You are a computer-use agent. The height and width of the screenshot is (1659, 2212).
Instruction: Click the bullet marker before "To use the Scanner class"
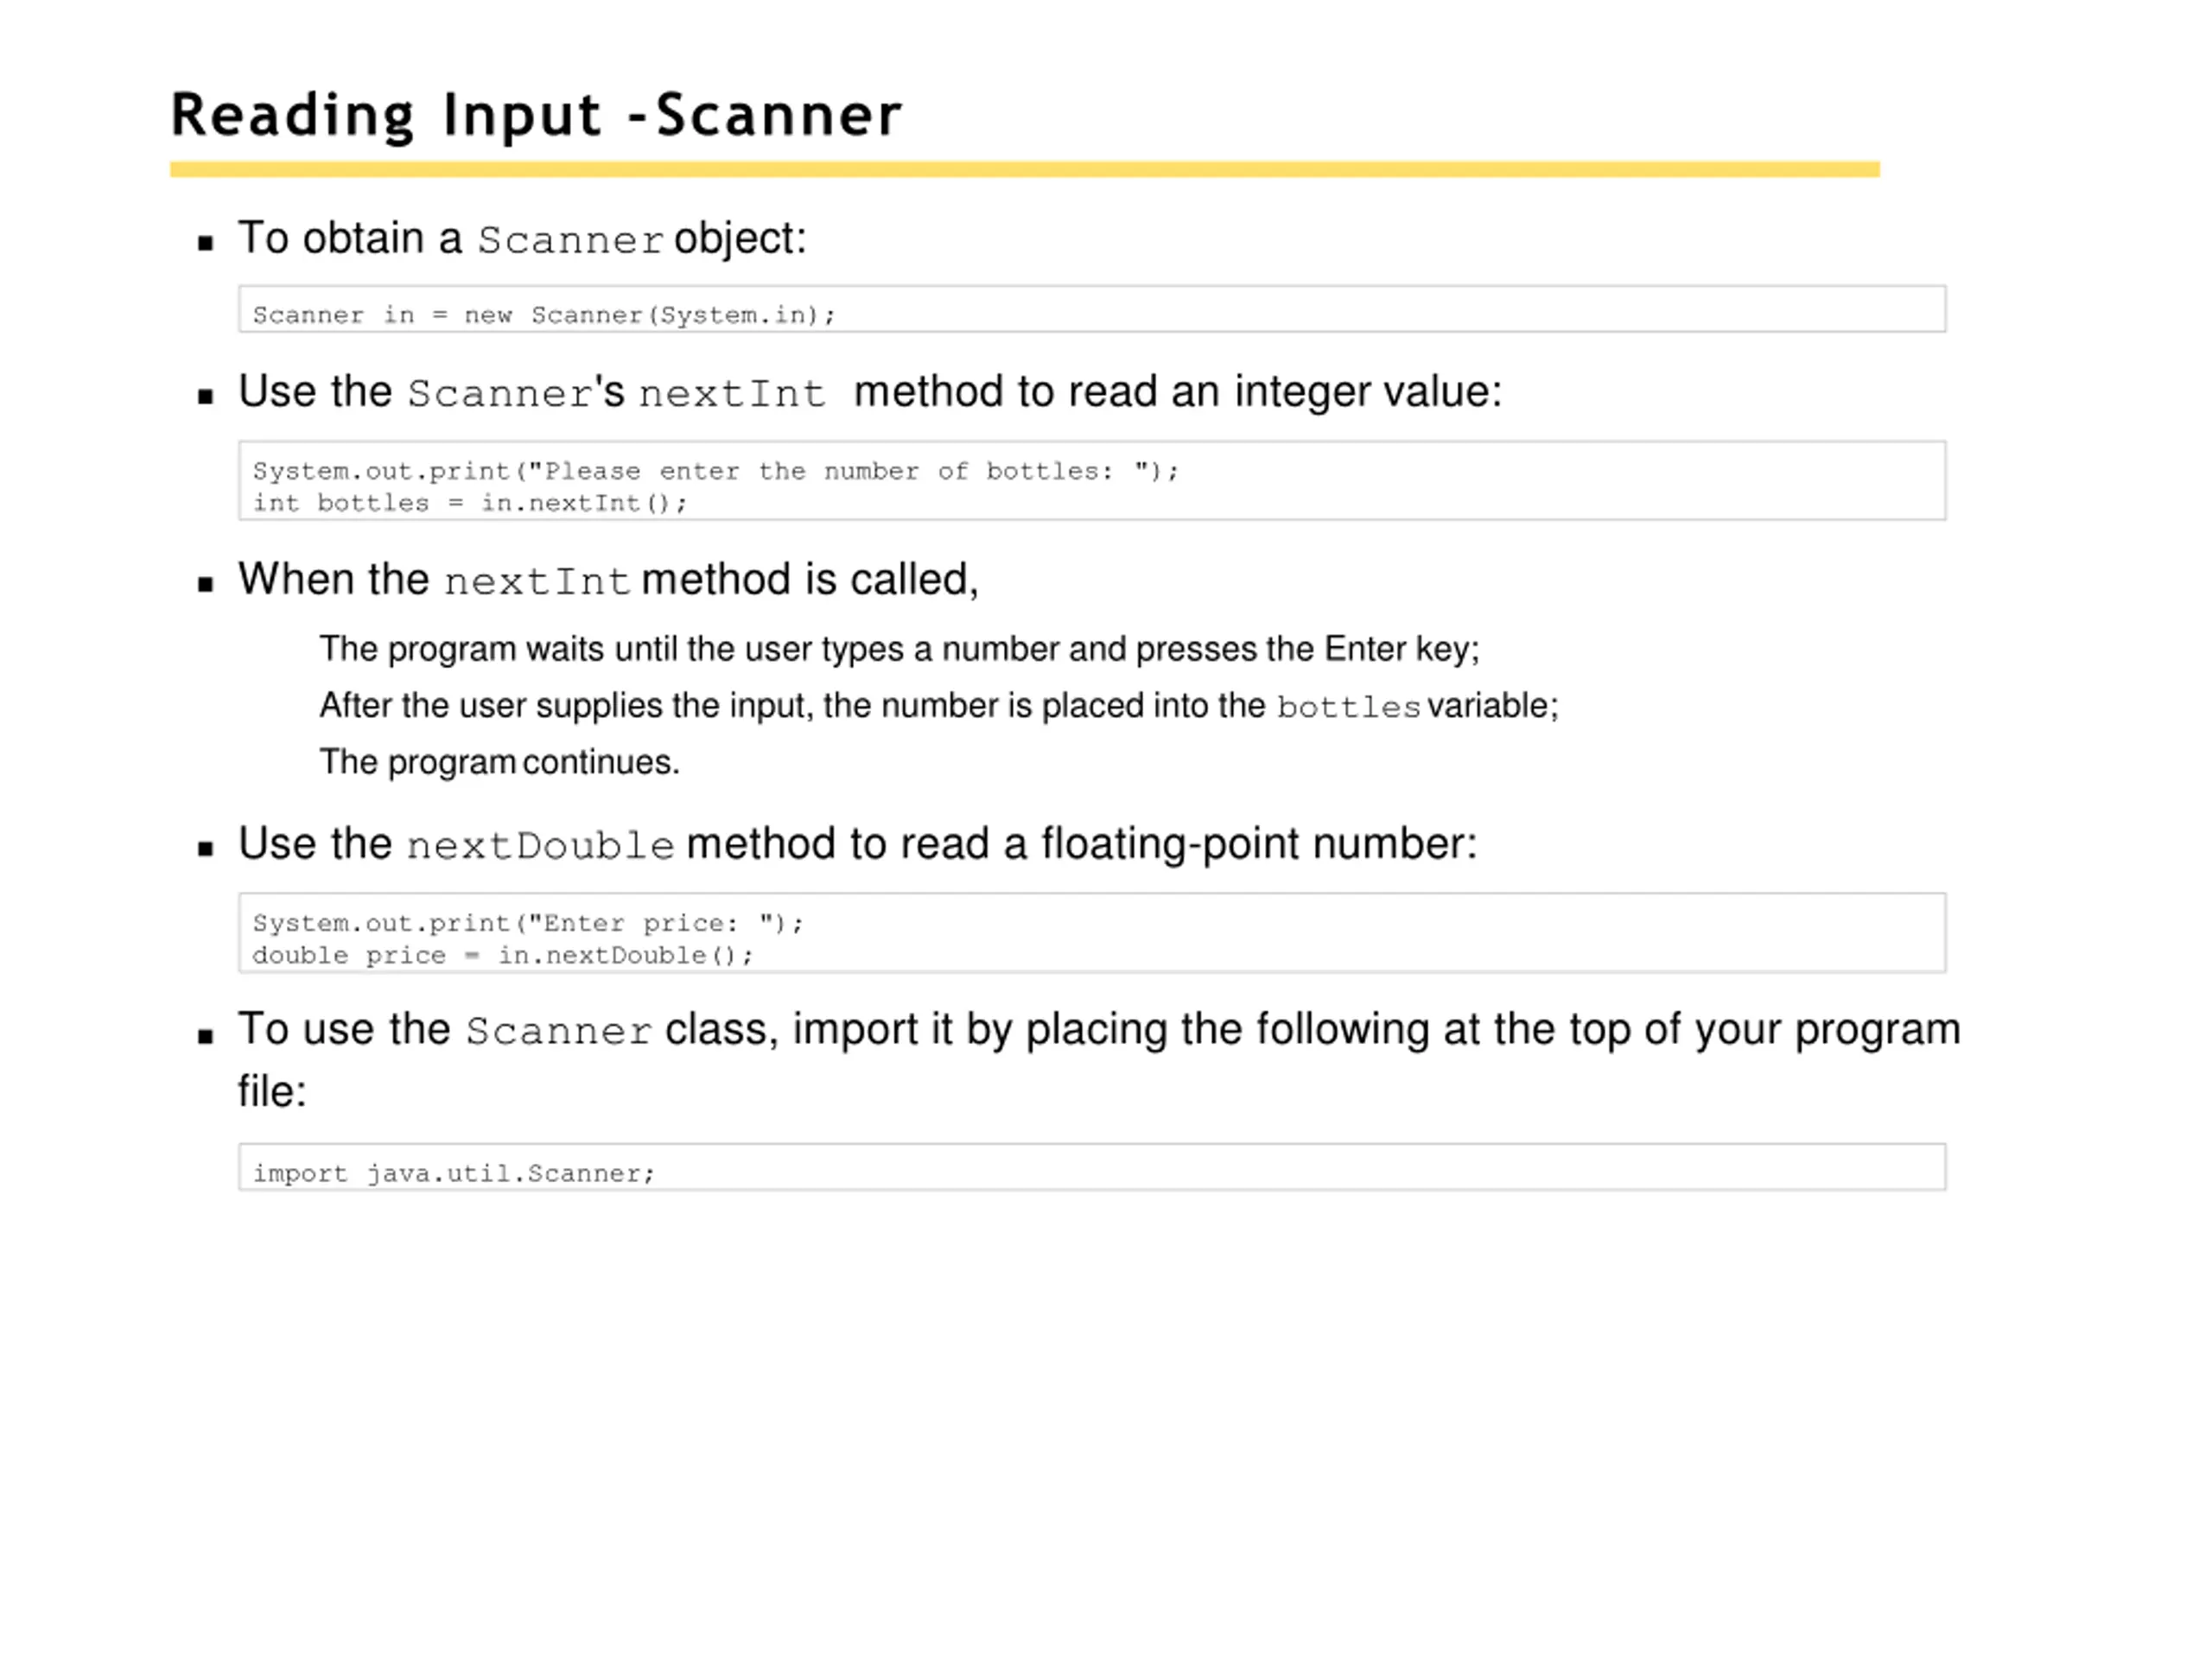coord(206,1036)
